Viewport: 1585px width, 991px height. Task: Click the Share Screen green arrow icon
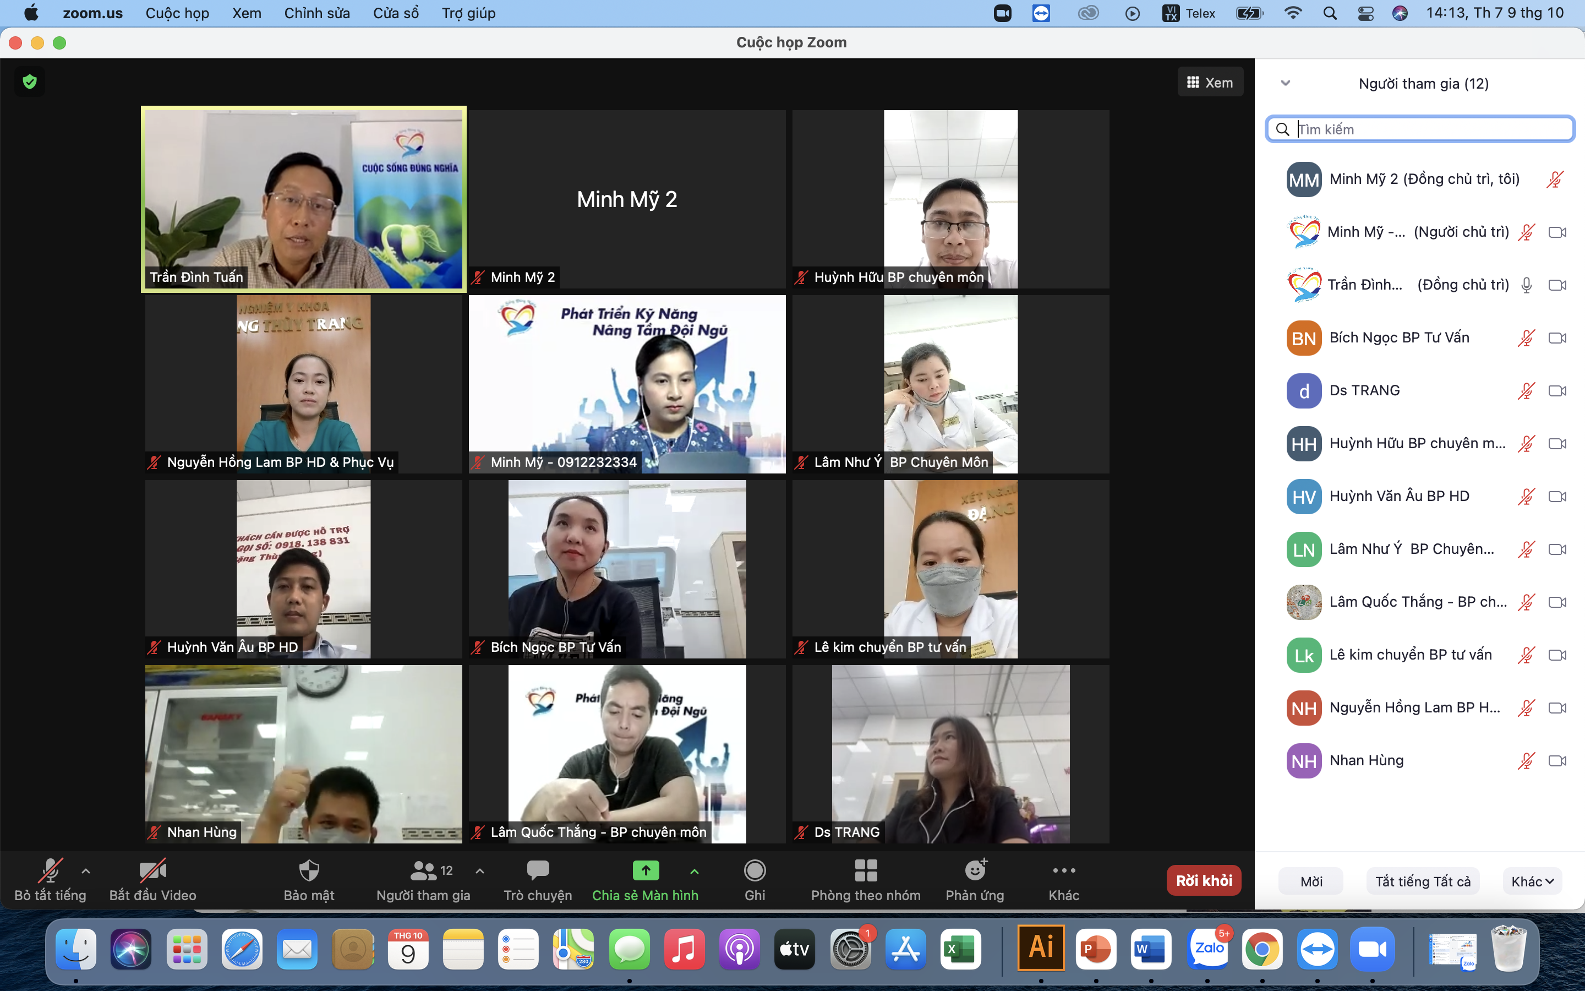click(x=645, y=871)
